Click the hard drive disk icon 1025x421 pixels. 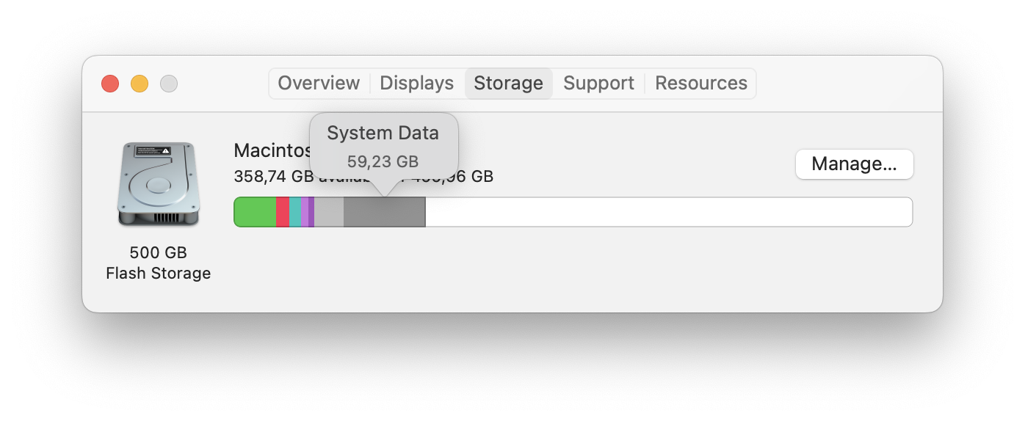(157, 184)
